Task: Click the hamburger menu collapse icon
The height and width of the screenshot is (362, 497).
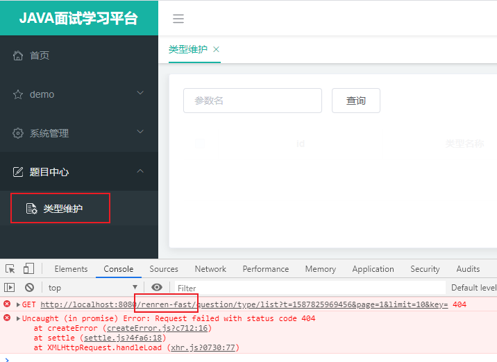Action: coord(178,19)
